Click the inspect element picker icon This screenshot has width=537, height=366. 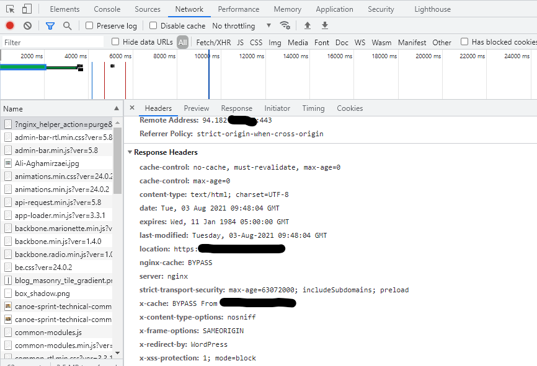pyautogui.click(x=11, y=9)
